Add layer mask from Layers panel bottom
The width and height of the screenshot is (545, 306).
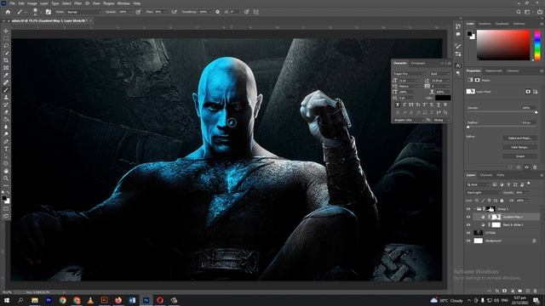504,291
